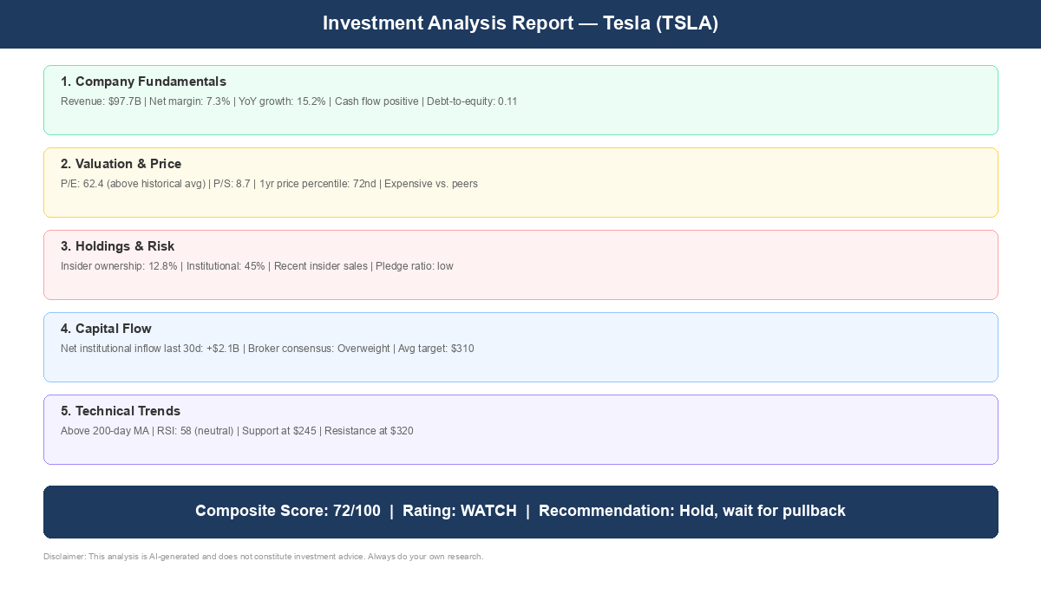Click the fundamentals line starting 'Revenue: $97.7B'
Viewport: 1041px width, 607px height.
(x=289, y=101)
